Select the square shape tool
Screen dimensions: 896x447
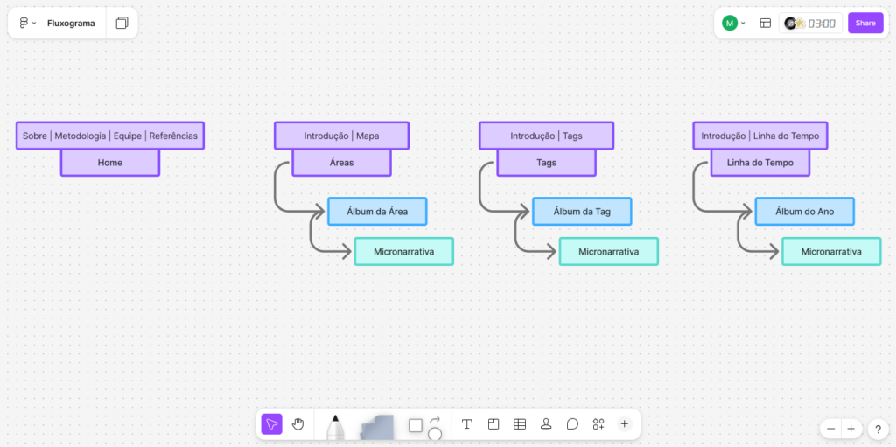click(416, 425)
